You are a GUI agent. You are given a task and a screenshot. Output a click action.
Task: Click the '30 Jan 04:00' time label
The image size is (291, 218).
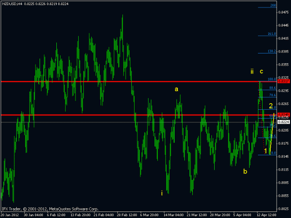coord(34,215)
